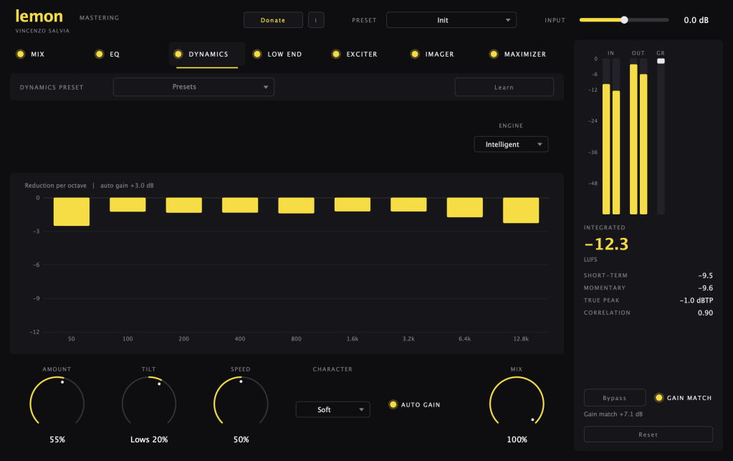Open the MAXIMIZER tab

pyautogui.click(x=525, y=54)
